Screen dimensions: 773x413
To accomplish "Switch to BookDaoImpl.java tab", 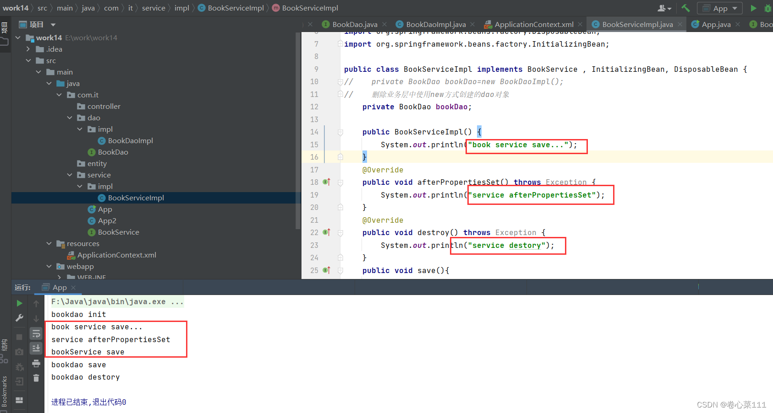I will [x=435, y=24].
